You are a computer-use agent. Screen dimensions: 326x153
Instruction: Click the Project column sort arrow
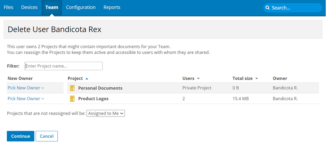tap(87, 79)
